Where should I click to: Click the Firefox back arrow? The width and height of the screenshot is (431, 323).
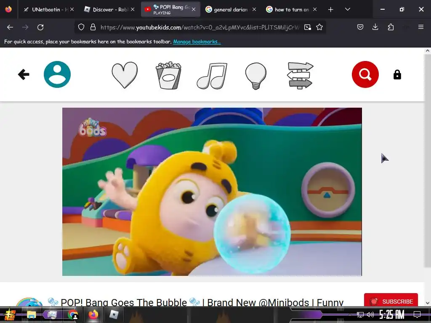coord(10,27)
